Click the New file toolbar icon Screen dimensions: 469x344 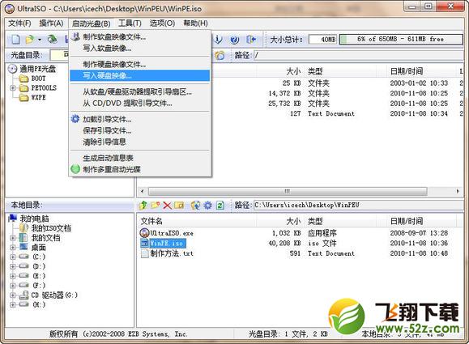pyautogui.click(x=15, y=39)
